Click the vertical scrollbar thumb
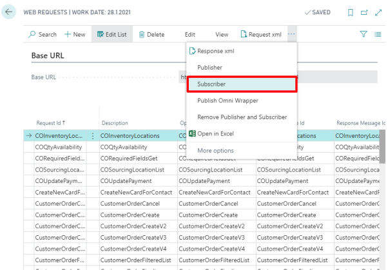Image resolution: width=388 pixels, height=270 pixels. point(382,146)
